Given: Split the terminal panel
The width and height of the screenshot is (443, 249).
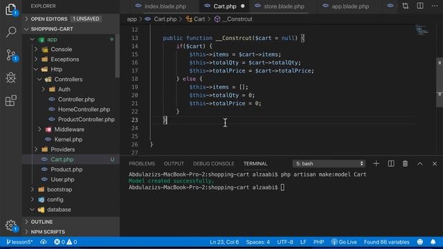Looking at the screenshot, I should pyautogui.click(x=391, y=163).
